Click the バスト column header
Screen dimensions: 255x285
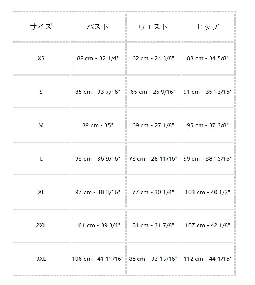tap(98, 27)
